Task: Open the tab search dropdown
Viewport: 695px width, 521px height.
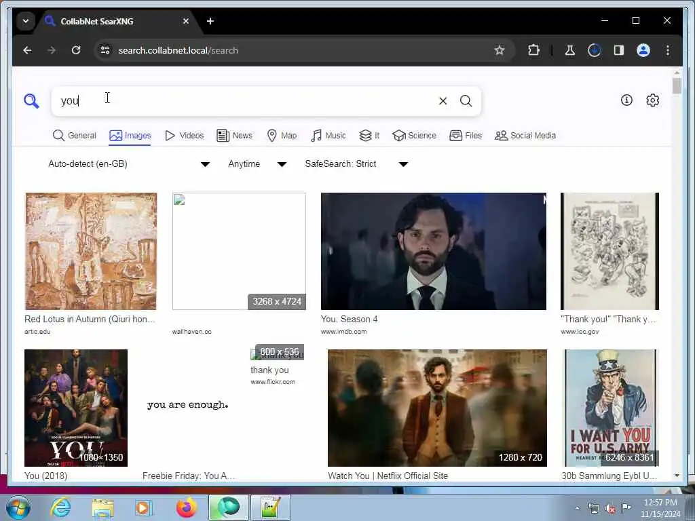Action: click(26, 21)
